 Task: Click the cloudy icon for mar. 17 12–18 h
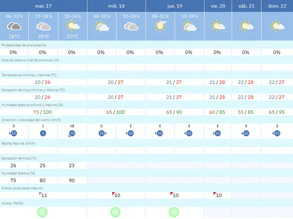click(x=43, y=26)
